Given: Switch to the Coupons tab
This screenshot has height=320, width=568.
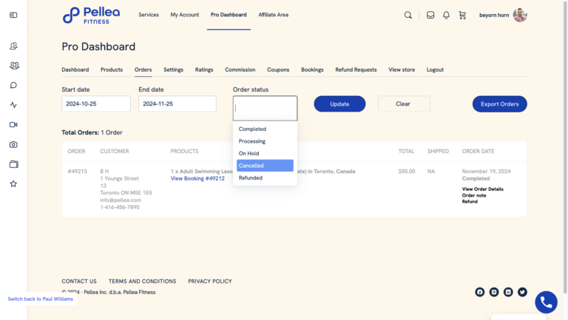Looking at the screenshot, I should pyautogui.click(x=278, y=70).
